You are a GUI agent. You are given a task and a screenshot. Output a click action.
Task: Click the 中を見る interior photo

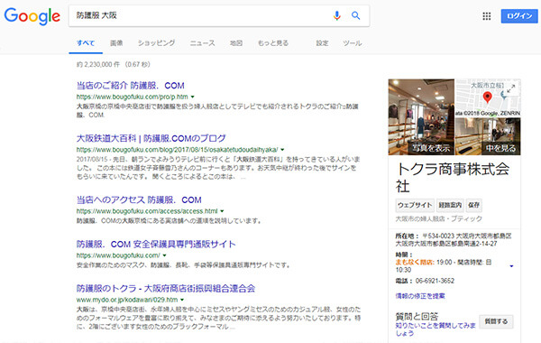click(x=488, y=136)
